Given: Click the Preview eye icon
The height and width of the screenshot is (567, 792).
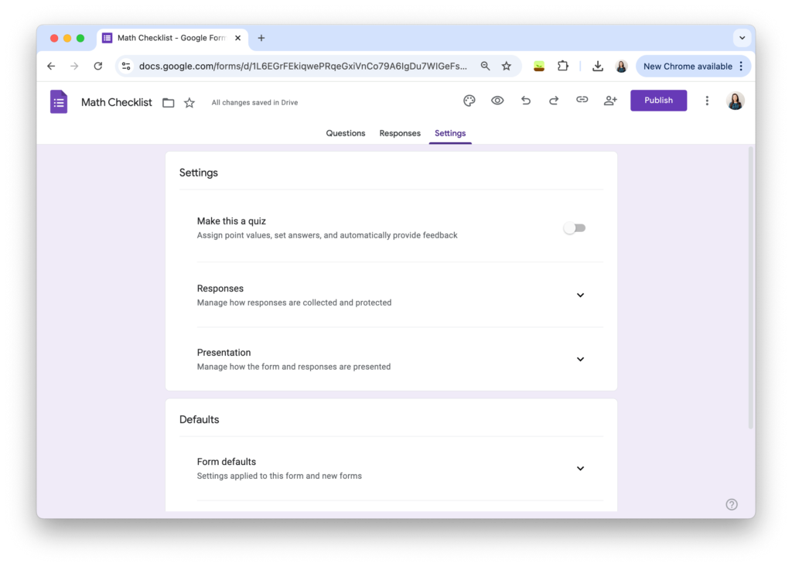Looking at the screenshot, I should (497, 101).
